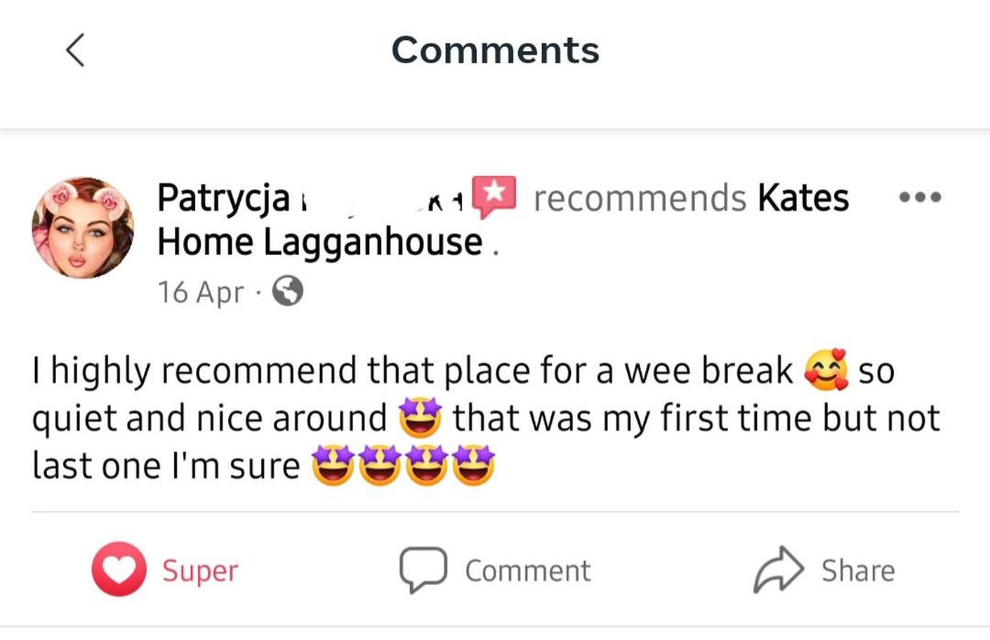Go back using the left chevron arrow
This screenshot has width=990, height=640.
coord(75,50)
